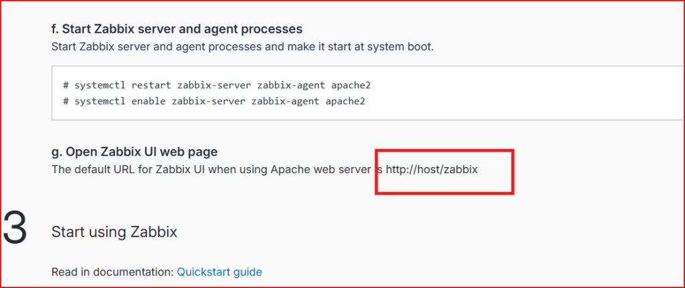Open the Quickstart guide link

219,272
